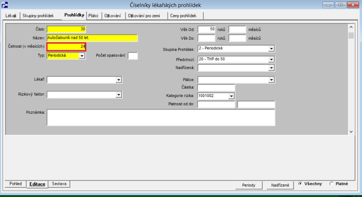
Task: Maximize the Číselníky window
Action: tap(341, 5)
